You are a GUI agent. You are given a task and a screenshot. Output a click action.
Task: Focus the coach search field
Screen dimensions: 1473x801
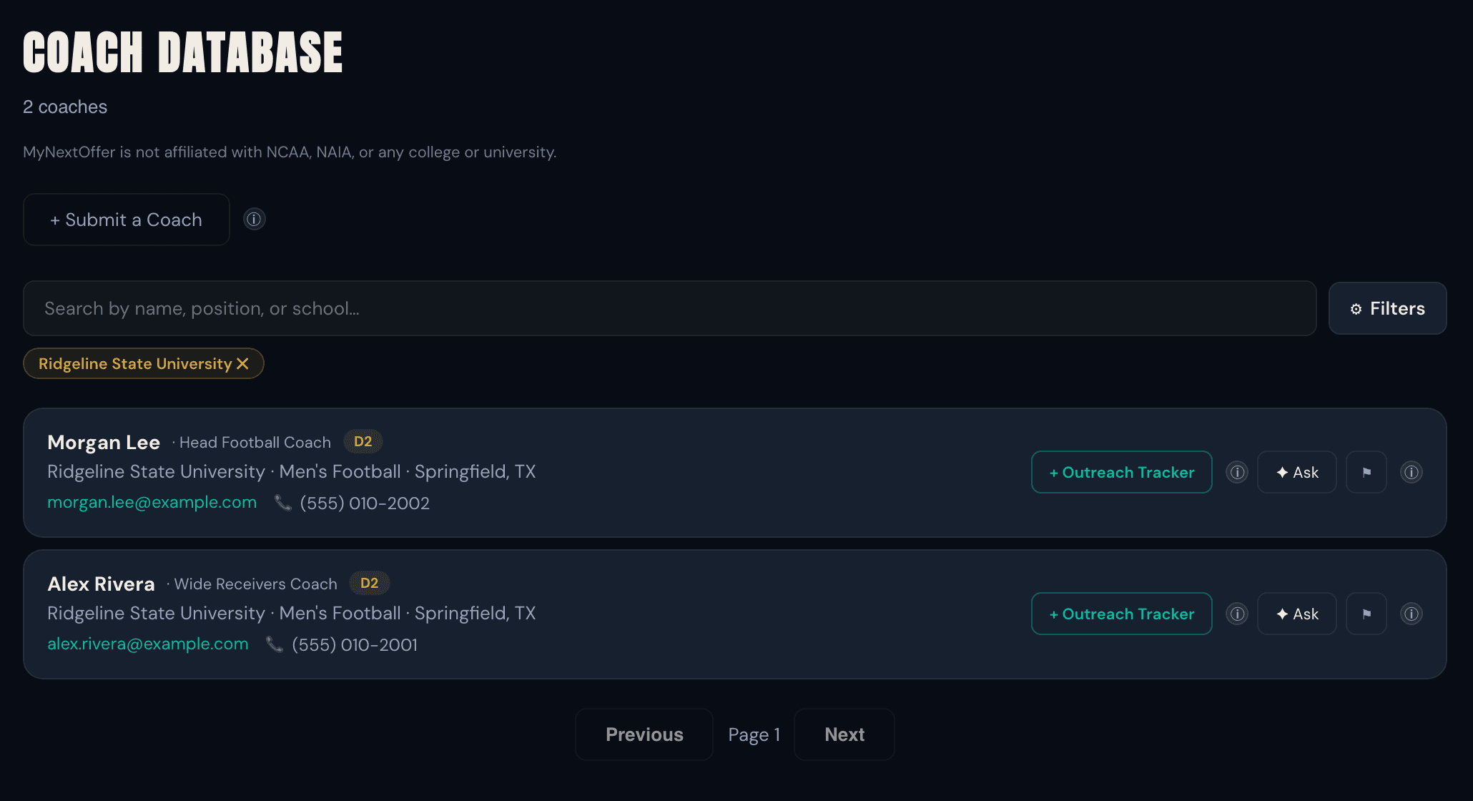pyautogui.click(x=669, y=308)
